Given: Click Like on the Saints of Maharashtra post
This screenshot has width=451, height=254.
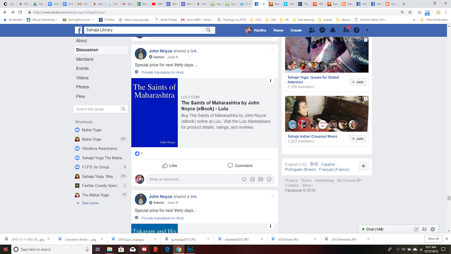Looking at the screenshot, I should pyautogui.click(x=170, y=166).
